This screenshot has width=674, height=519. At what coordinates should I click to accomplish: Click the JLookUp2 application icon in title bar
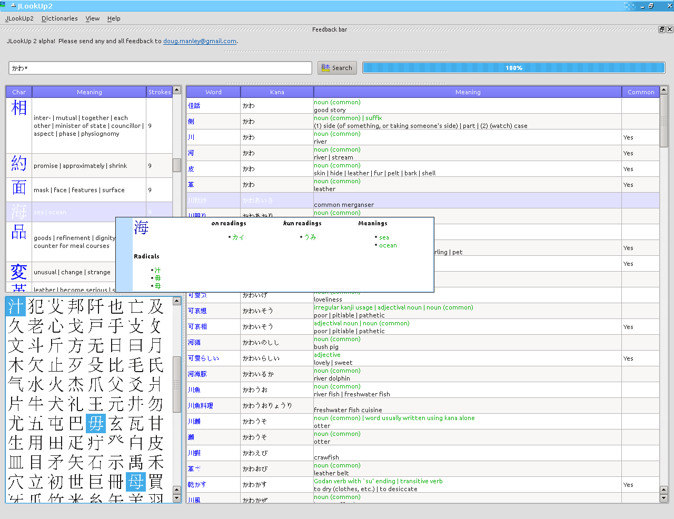point(3,5)
